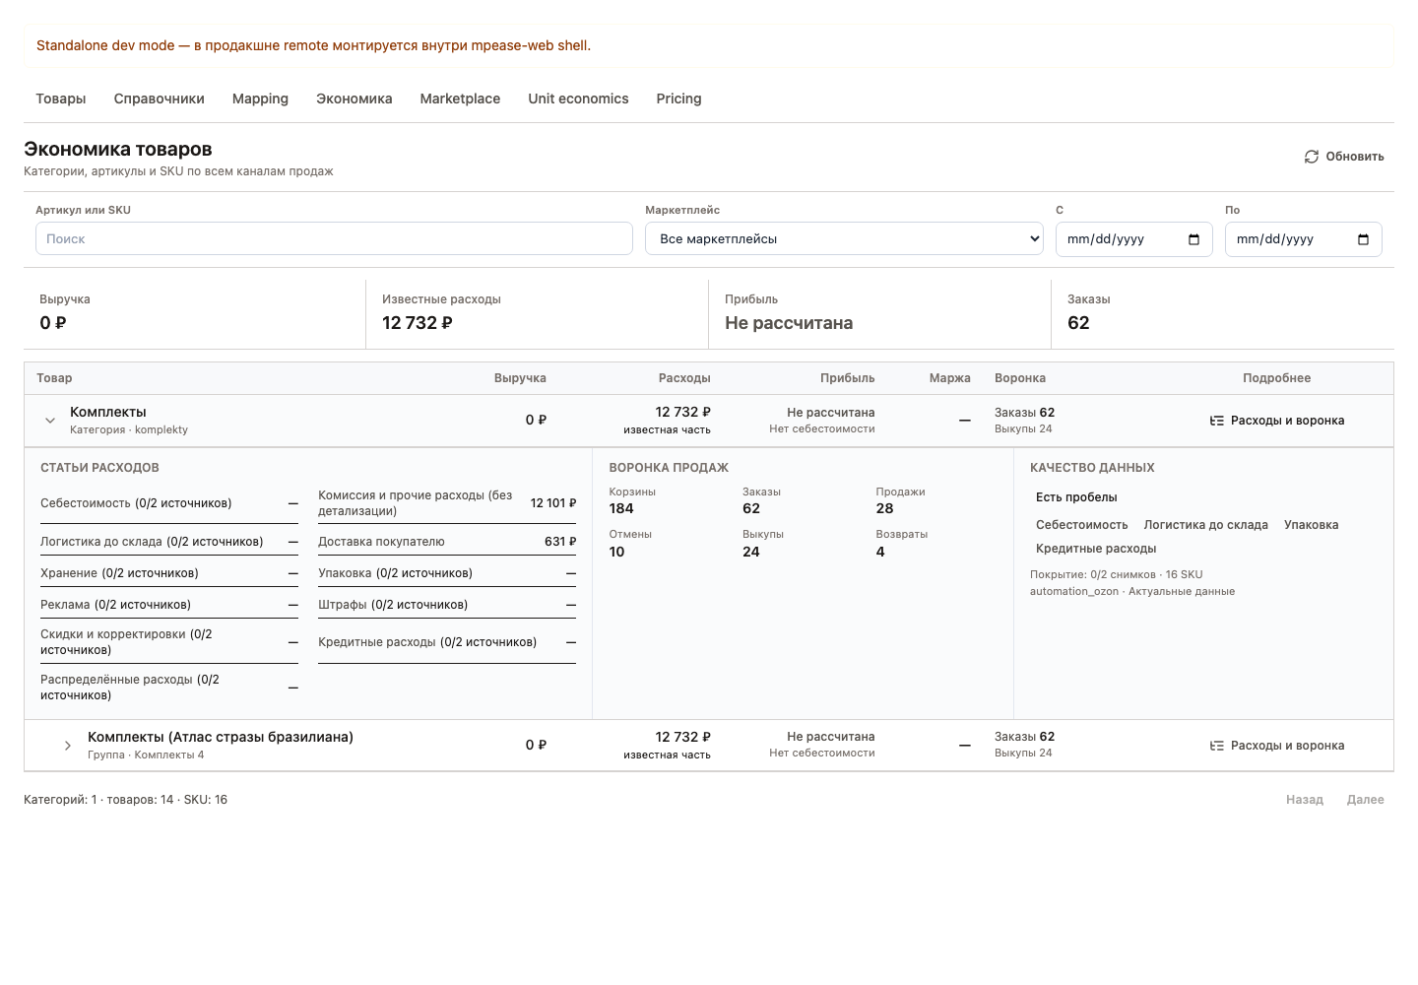Open calendar picker in the С date field
Viewport: 1418px width, 985px height.
pos(1194,239)
